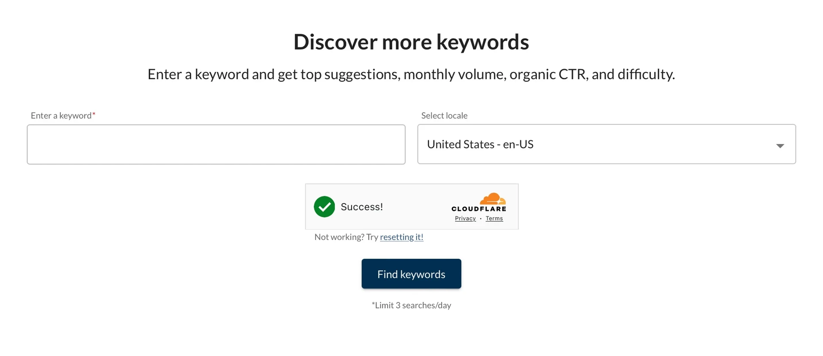Viewport: 823px width, 356px height.
Task: Click the orange Cloudflare cloud logo
Action: click(x=493, y=199)
